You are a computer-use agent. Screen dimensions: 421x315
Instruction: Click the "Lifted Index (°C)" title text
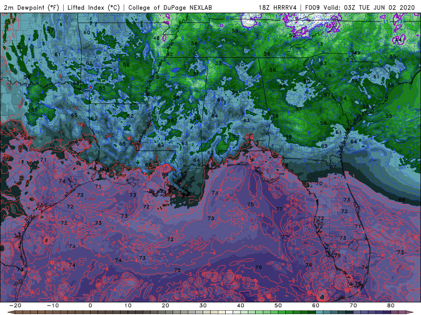[x=94, y=7]
